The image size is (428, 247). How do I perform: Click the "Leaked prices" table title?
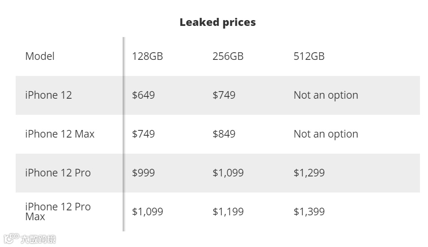point(218,22)
